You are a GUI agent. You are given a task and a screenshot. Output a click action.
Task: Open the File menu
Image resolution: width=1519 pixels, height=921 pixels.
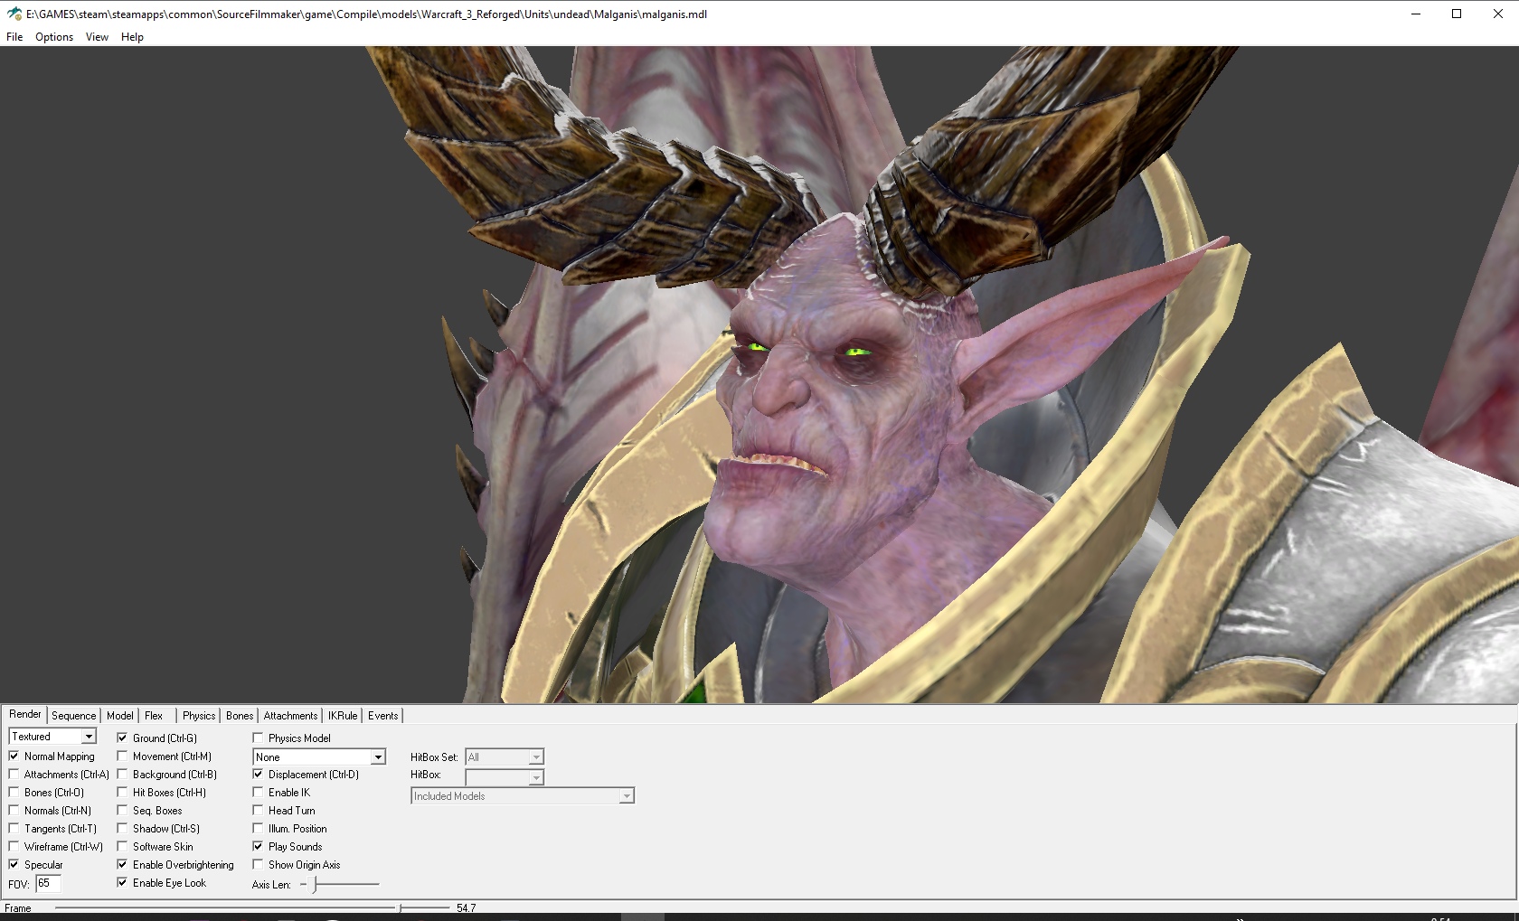[14, 37]
